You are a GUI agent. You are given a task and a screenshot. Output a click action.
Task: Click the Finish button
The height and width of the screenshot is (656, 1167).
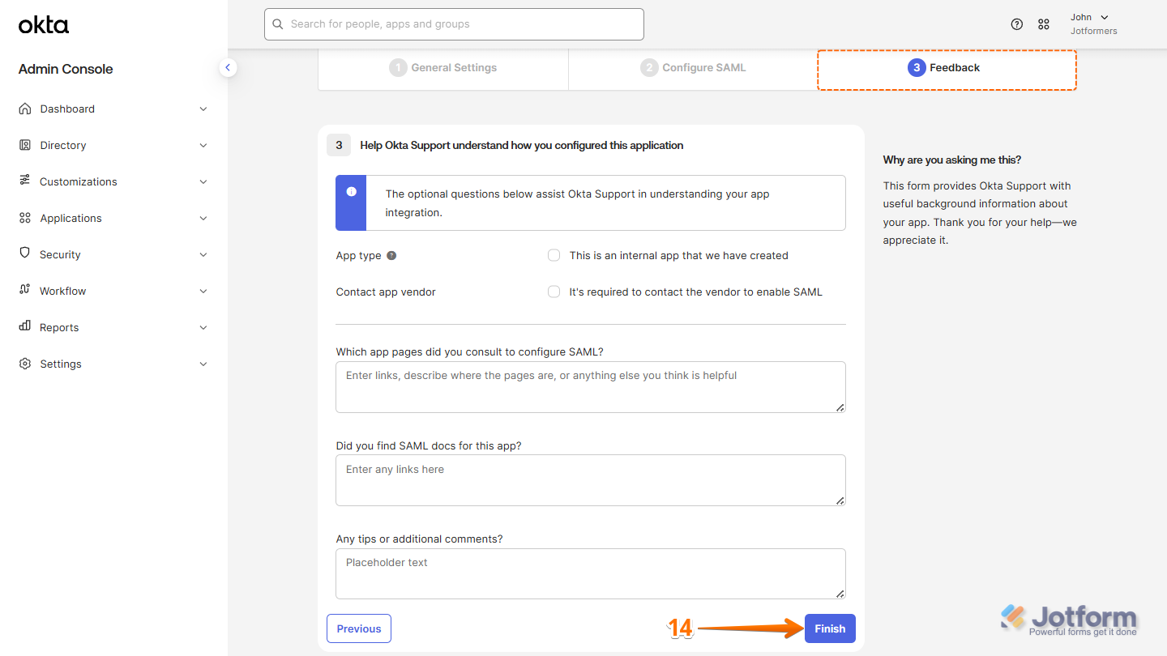(830, 628)
